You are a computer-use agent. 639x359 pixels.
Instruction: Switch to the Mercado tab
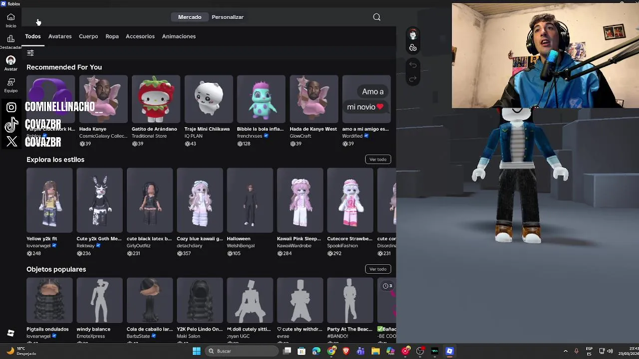pos(190,17)
